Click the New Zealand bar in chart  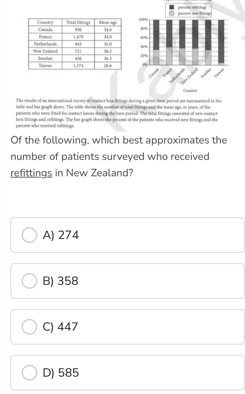pyautogui.click(x=195, y=42)
